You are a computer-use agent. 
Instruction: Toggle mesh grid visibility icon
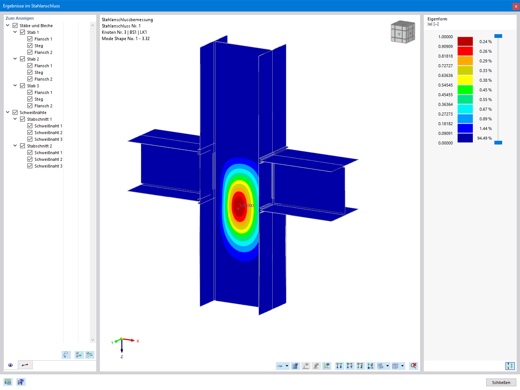point(295,366)
